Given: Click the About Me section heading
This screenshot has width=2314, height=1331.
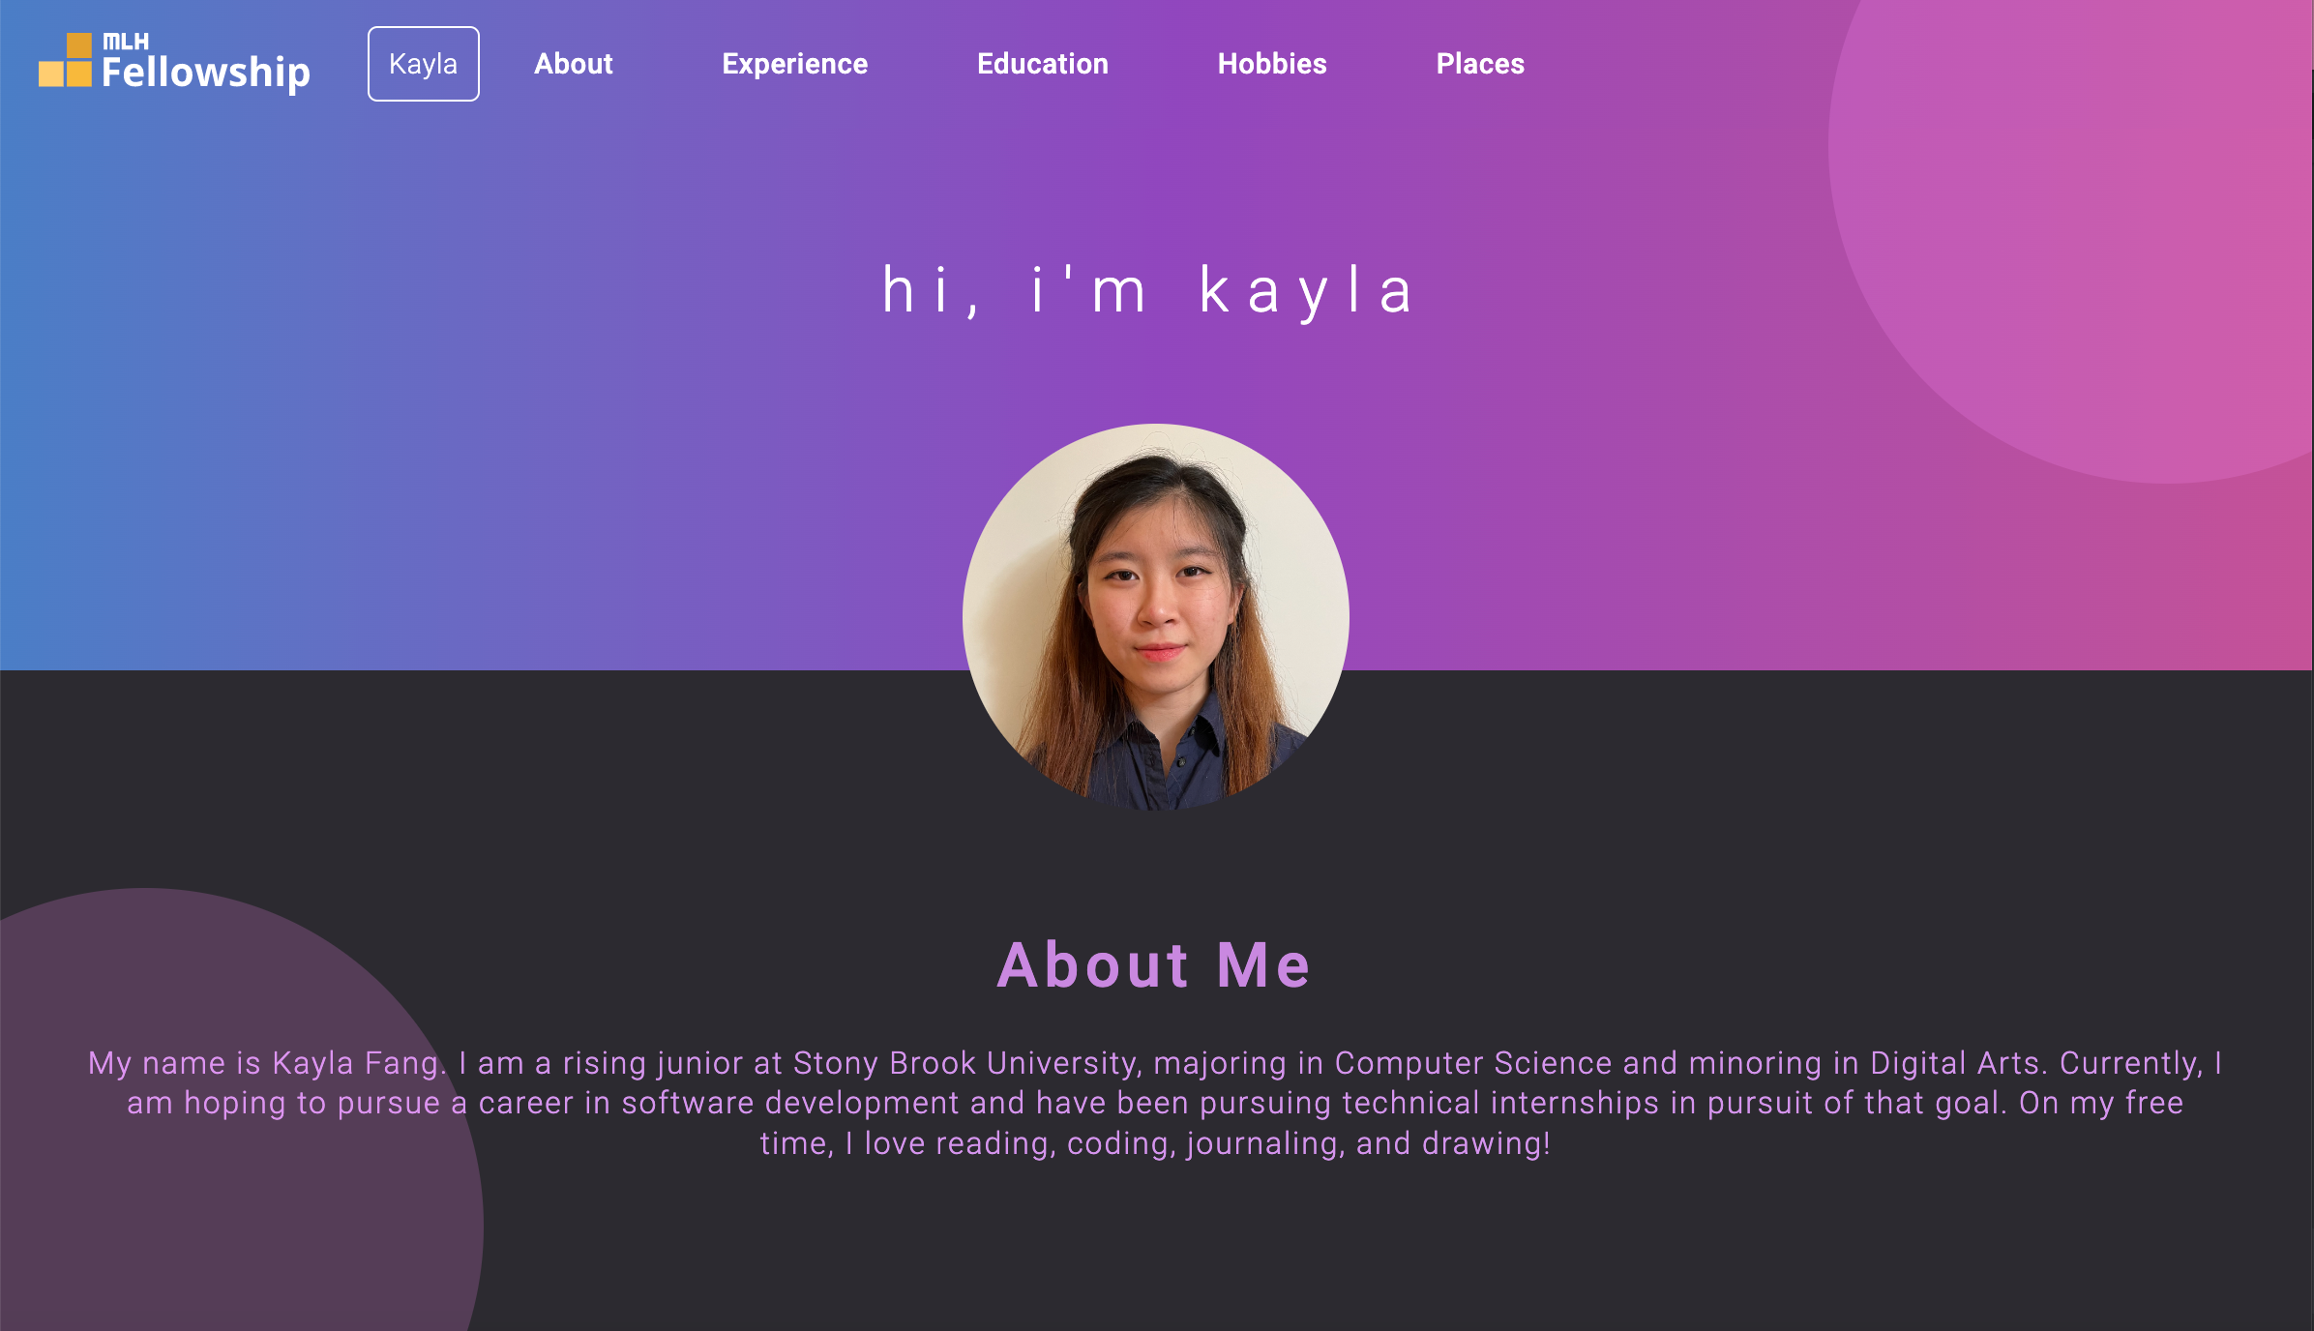Looking at the screenshot, I should coord(1154,965).
